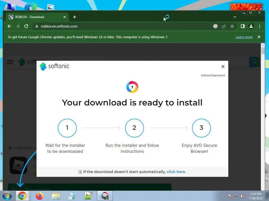Click 'Enjoy AVG Secure Browser!' text
Image resolution: width=269 pixels, height=201 pixels.
(x=199, y=148)
